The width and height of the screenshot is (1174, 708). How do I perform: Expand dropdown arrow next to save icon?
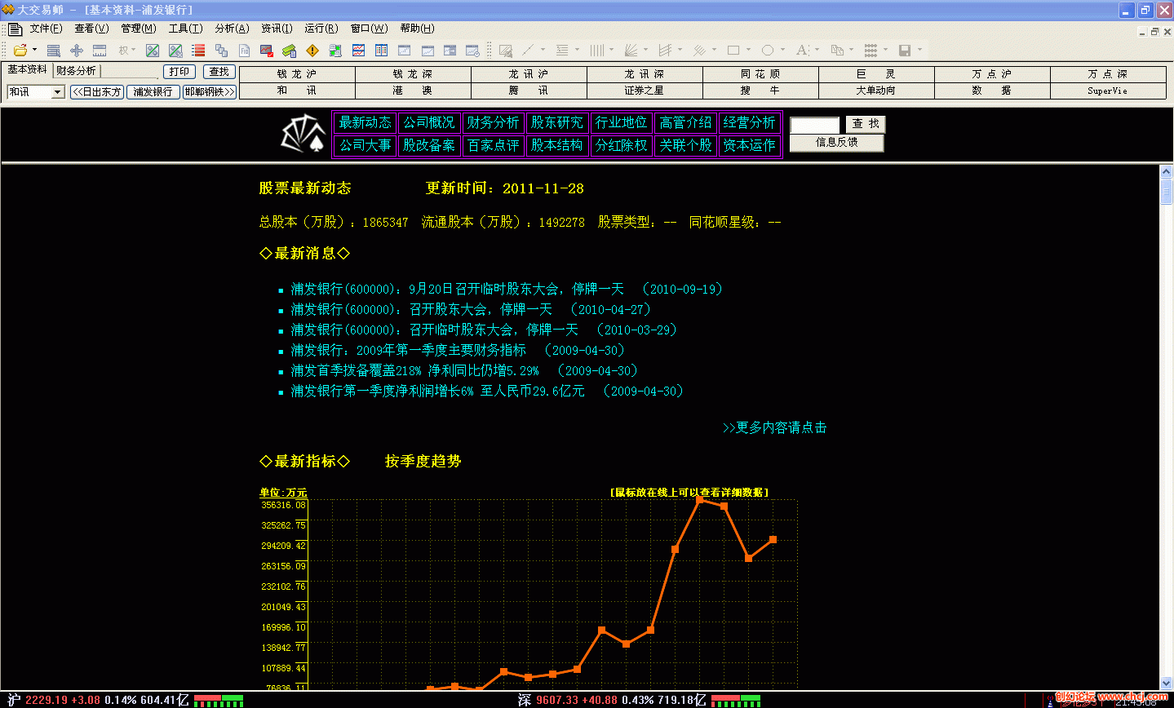point(919,49)
